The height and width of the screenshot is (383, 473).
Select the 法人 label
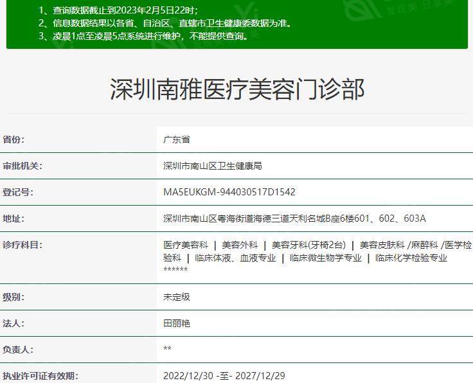(13, 324)
